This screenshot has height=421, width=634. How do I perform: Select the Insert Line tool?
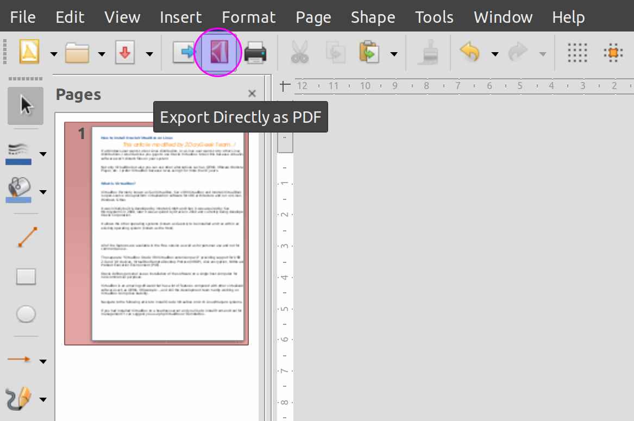click(25, 237)
